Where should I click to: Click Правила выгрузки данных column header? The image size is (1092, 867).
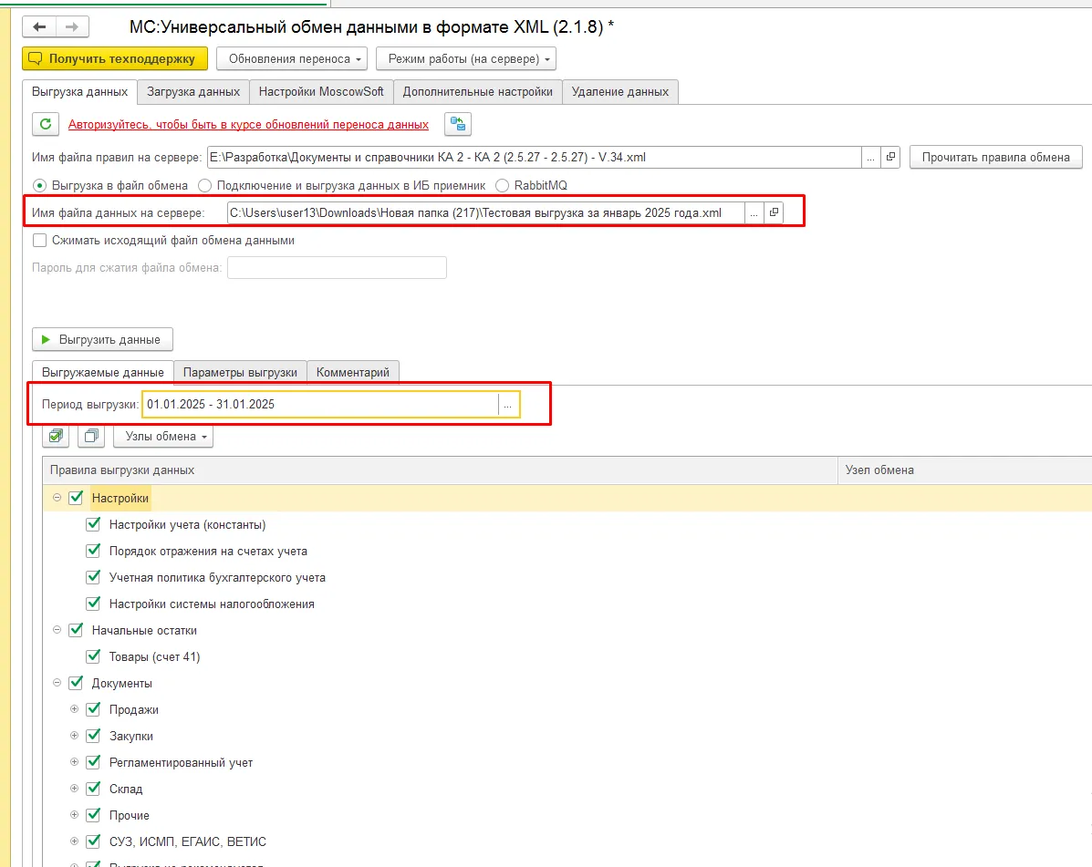pos(440,470)
